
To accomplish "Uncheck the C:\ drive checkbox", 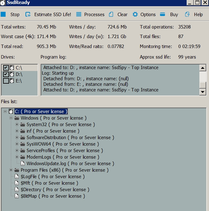I will 6,68.
